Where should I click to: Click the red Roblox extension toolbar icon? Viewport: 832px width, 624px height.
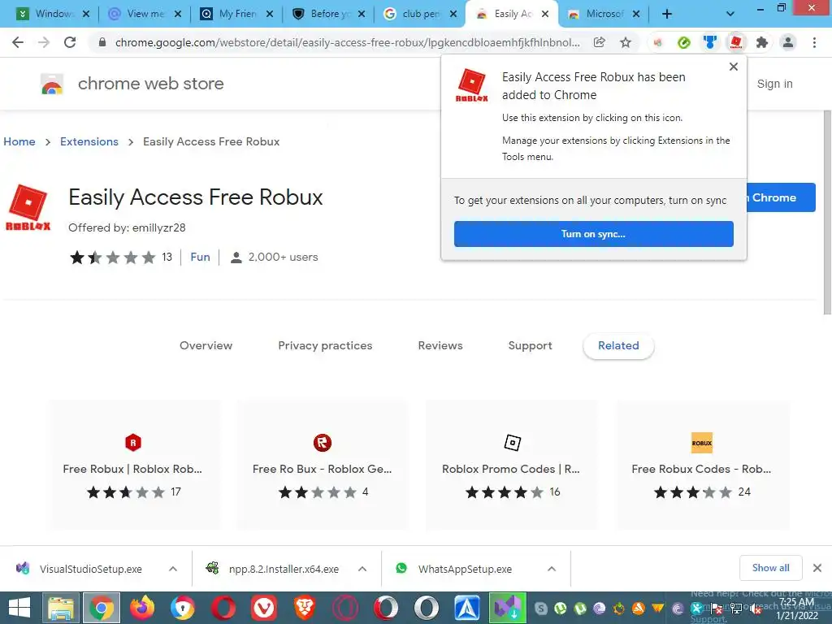tap(736, 42)
